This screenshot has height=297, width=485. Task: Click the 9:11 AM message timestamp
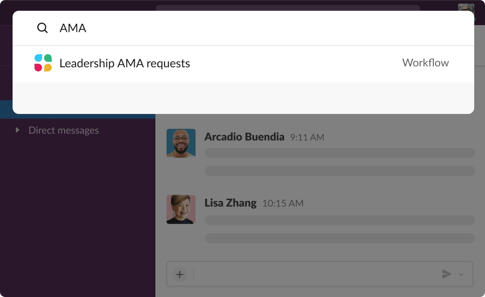pyautogui.click(x=307, y=137)
